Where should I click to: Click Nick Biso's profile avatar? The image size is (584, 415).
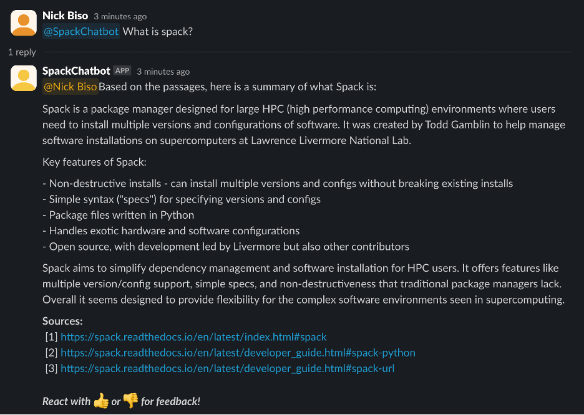pos(23,22)
